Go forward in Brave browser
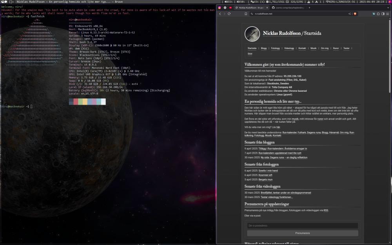Image resolution: width=392 pixels, height=245 pixels. click(224, 14)
